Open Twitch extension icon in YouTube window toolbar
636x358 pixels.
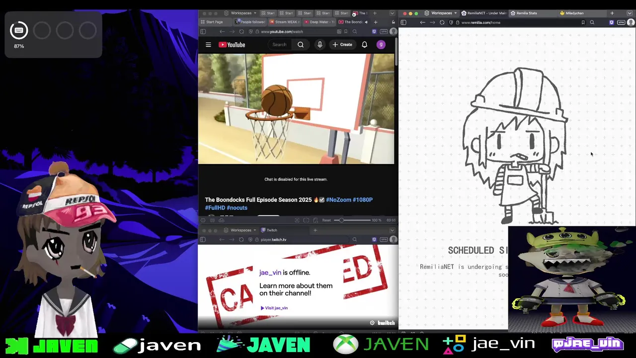[x=374, y=31]
